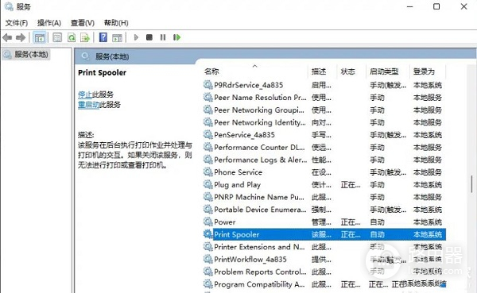Click the Start Service play icon

click(136, 37)
